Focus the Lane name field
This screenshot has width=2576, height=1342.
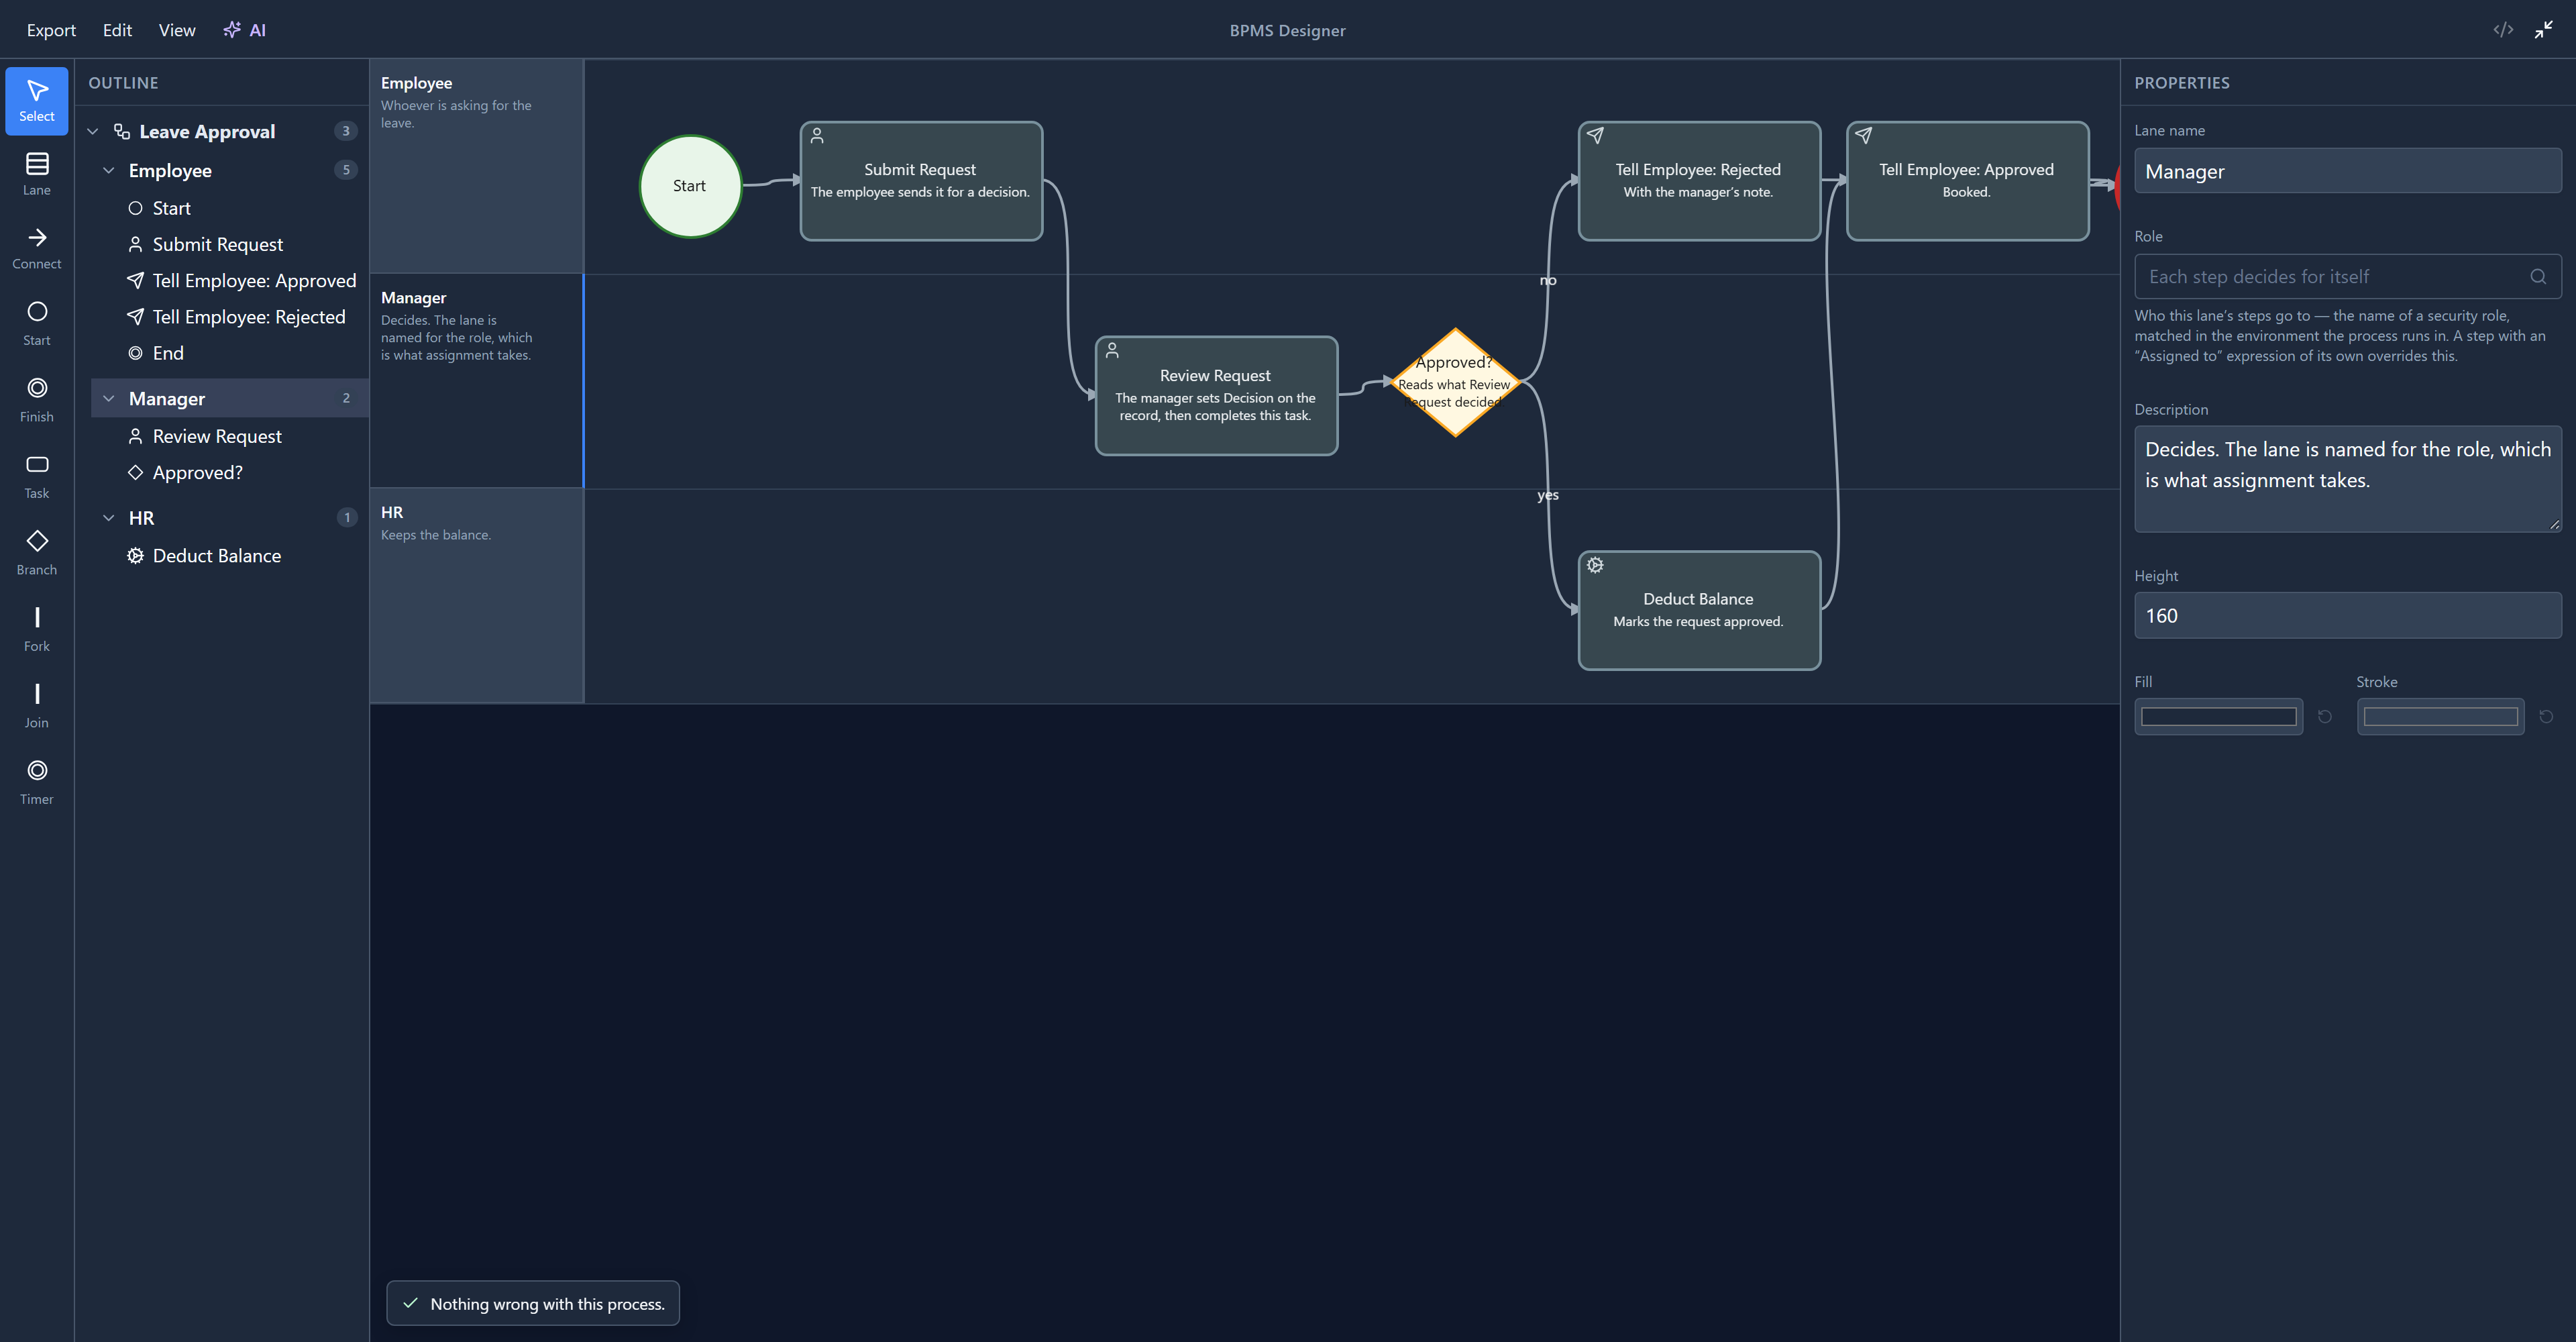pos(2347,171)
